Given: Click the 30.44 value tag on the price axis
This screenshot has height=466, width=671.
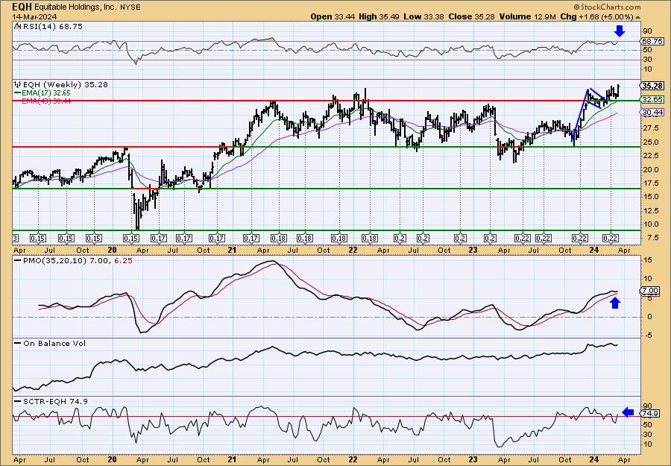Looking at the screenshot, I should pyautogui.click(x=652, y=112).
